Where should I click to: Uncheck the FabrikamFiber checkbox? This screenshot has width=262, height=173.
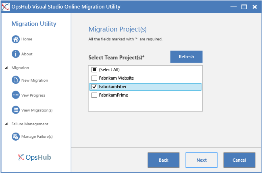coord(94,86)
